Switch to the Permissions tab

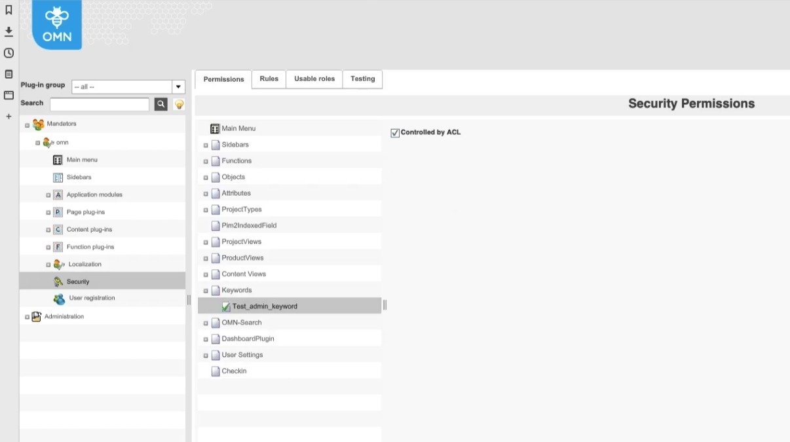pos(223,79)
